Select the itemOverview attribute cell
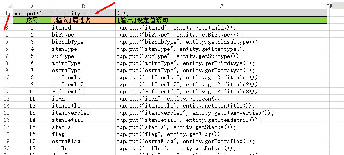The height and width of the screenshot is (155, 344). pyautogui.click(x=84, y=113)
